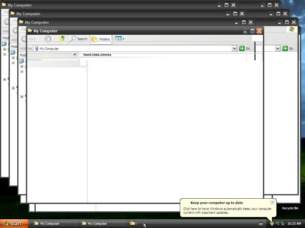Close the Folders pane with its X
The width and height of the screenshot is (305, 228).
(x=75, y=55)
